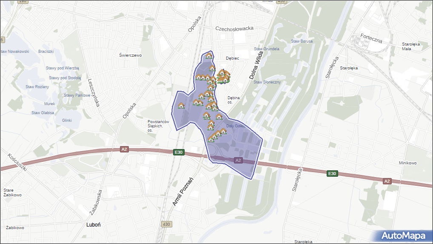Screen dimensions: 433x244
Task: Click the Minikowo place label
Action: coord(407,163)
